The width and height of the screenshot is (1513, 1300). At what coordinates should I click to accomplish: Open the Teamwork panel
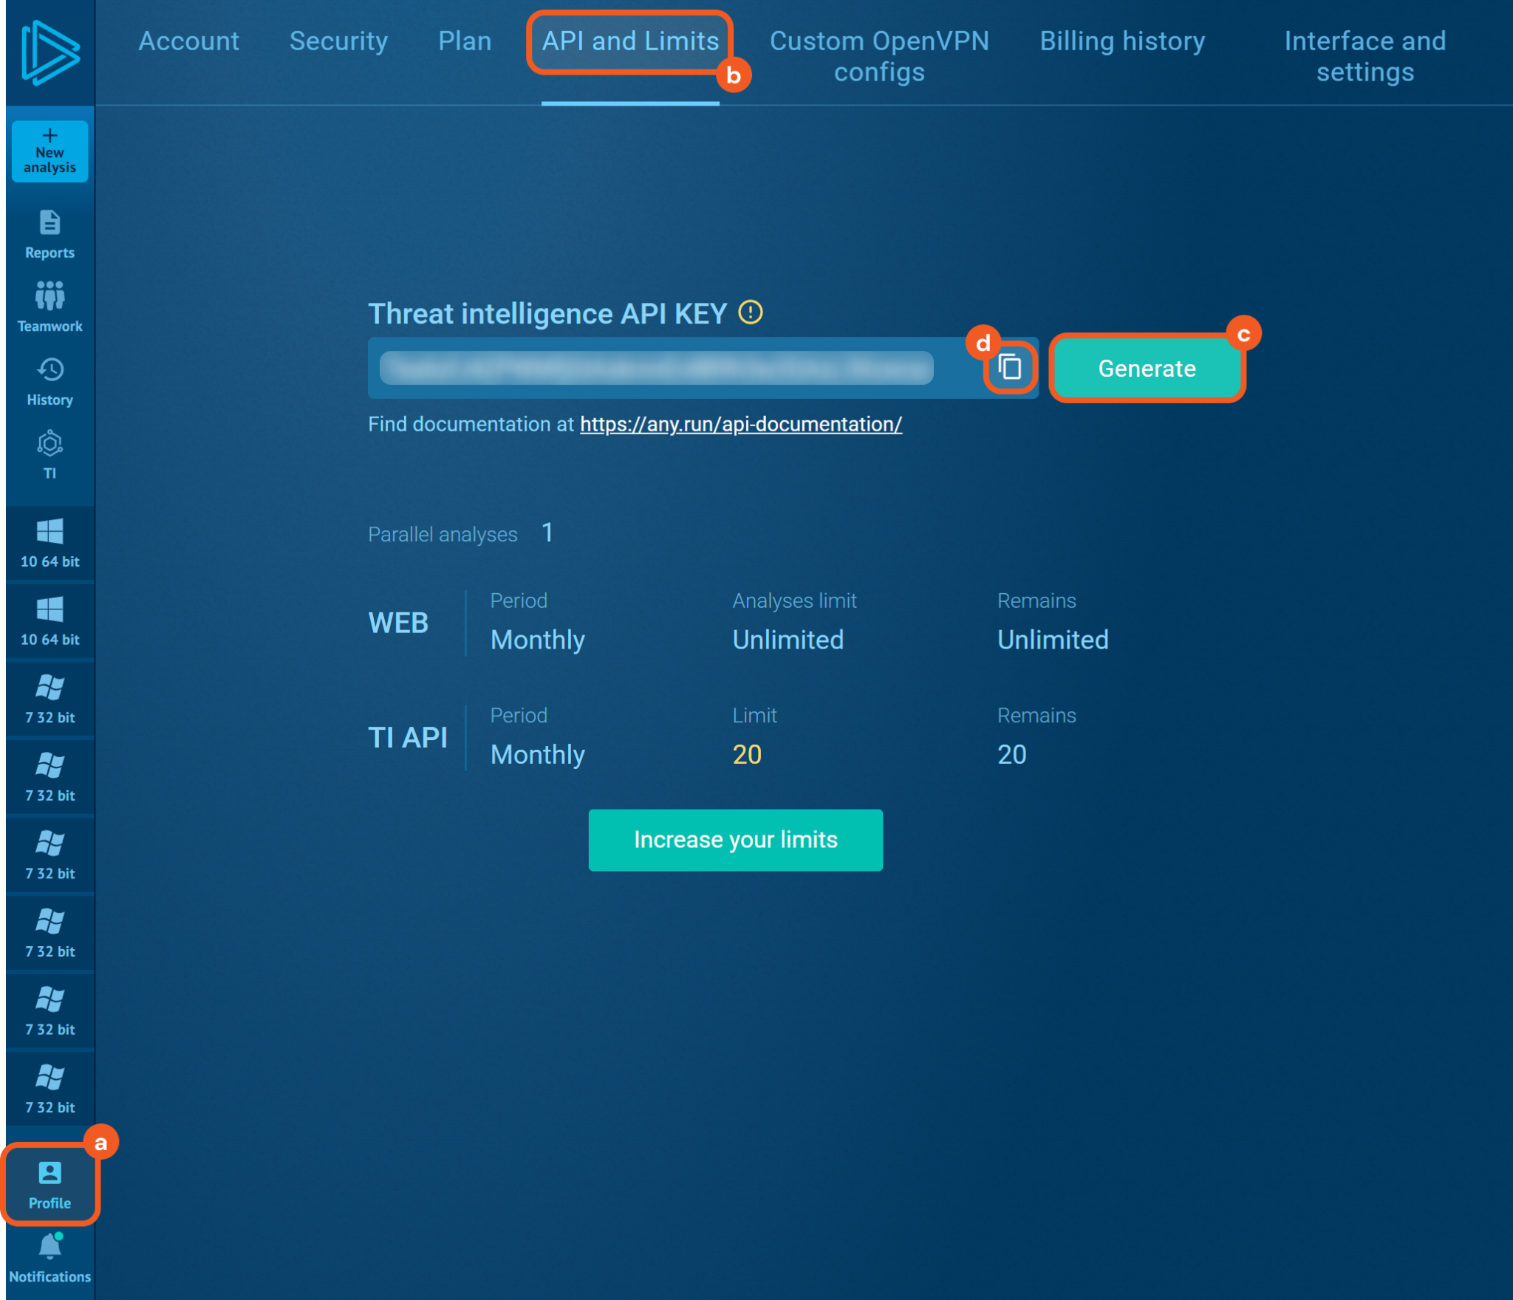(50, 307)
